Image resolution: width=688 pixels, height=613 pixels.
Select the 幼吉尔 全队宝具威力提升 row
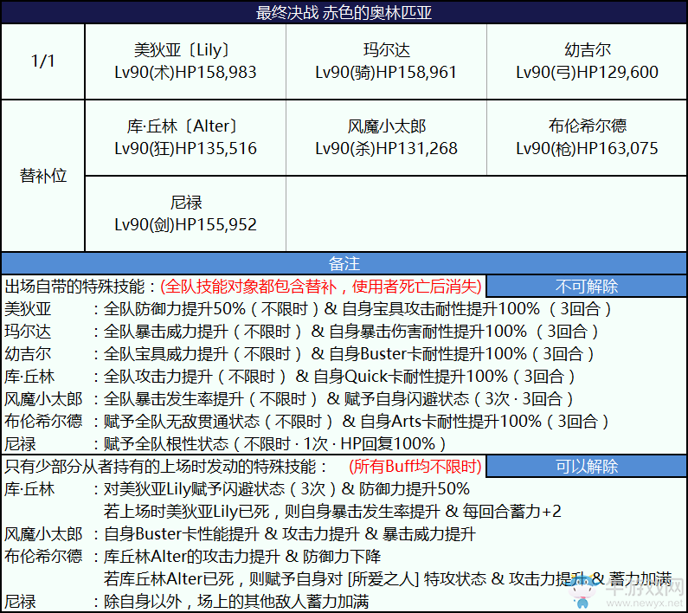(299, 354)
